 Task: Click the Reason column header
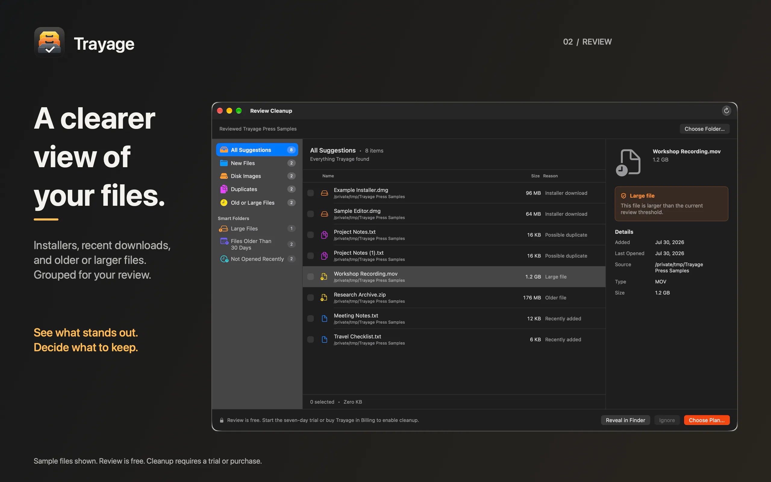(550, 176)
